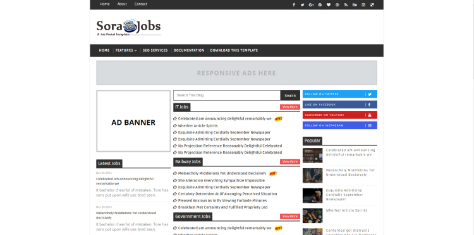Open the Facebook icon in top bar
This screenshot has width=474, height=235.
click(294, 5)
